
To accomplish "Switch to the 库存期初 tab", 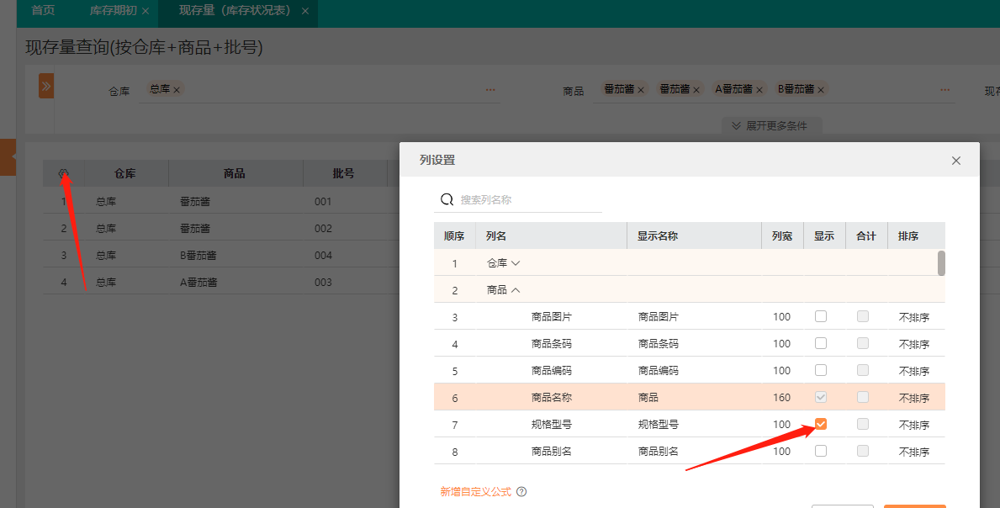I will click(113, 11).
